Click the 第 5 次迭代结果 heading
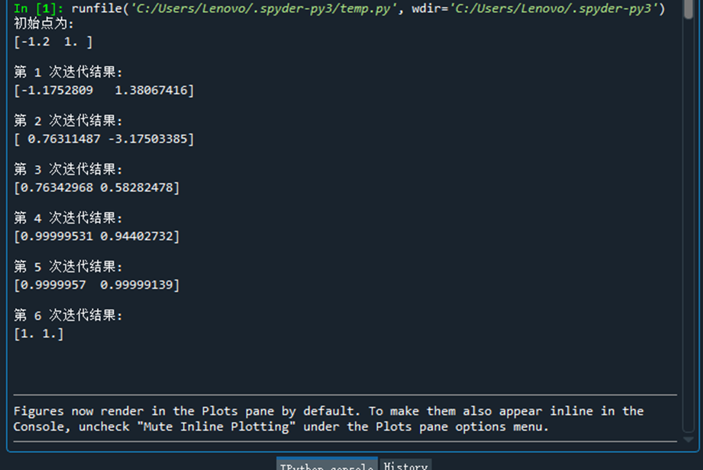703x470 pixels. (x=68, y=267)
